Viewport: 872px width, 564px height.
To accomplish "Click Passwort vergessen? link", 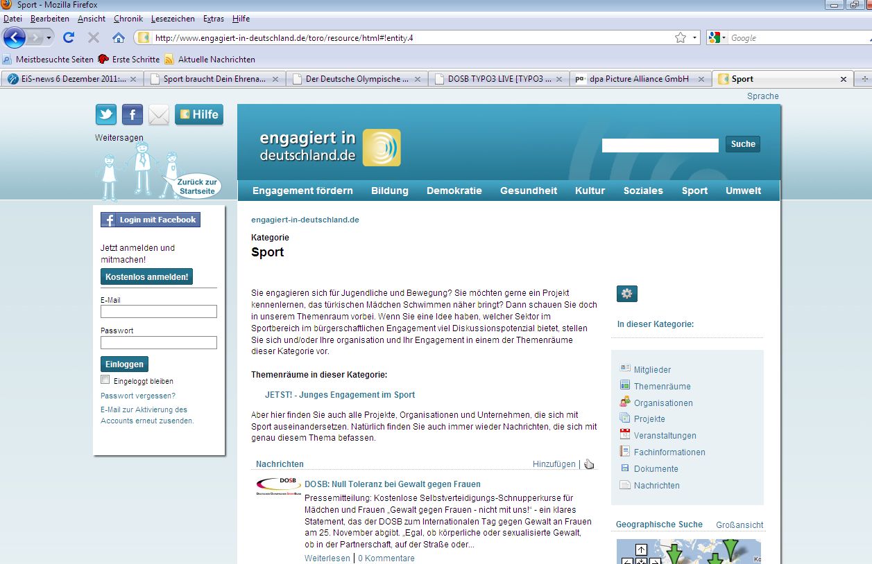I will pos(138,396).
